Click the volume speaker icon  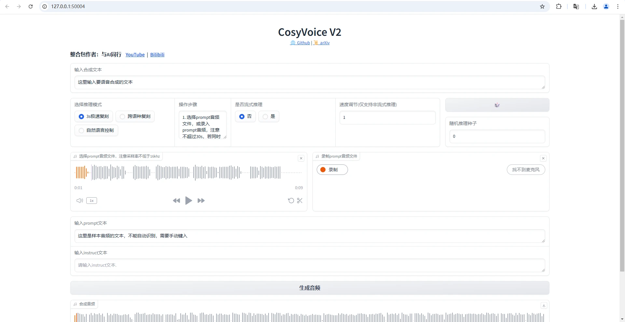tap(79, 201)
